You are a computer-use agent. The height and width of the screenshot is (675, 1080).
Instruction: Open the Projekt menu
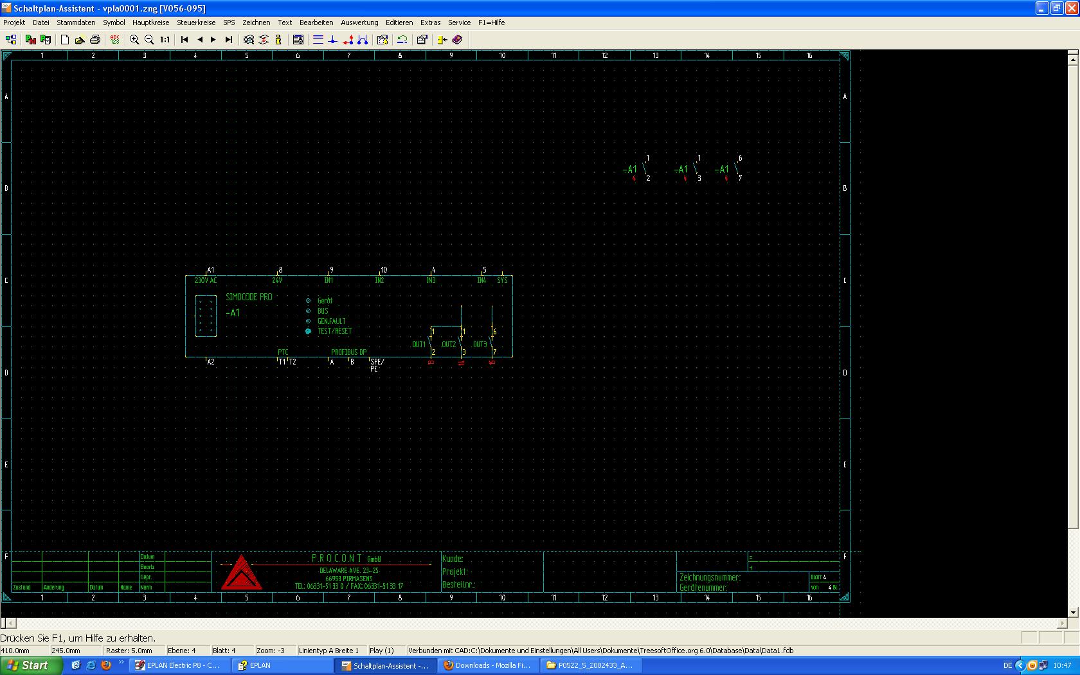(x=14, y=22)
